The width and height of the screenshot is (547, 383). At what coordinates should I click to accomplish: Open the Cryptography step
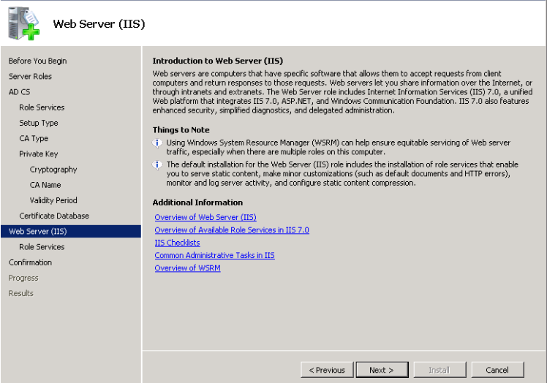point(53,170)
